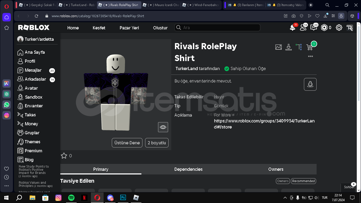361x203 pixels.
Task: Open the extensions cube icon
Action: tap(352, 16)
